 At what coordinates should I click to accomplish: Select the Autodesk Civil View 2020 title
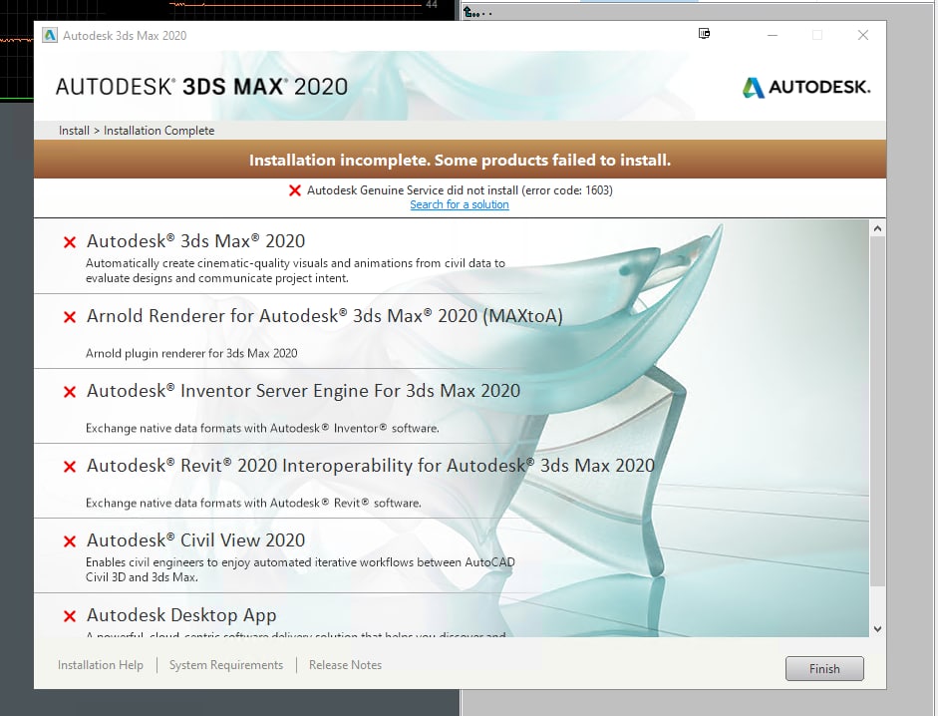(195, 540)
